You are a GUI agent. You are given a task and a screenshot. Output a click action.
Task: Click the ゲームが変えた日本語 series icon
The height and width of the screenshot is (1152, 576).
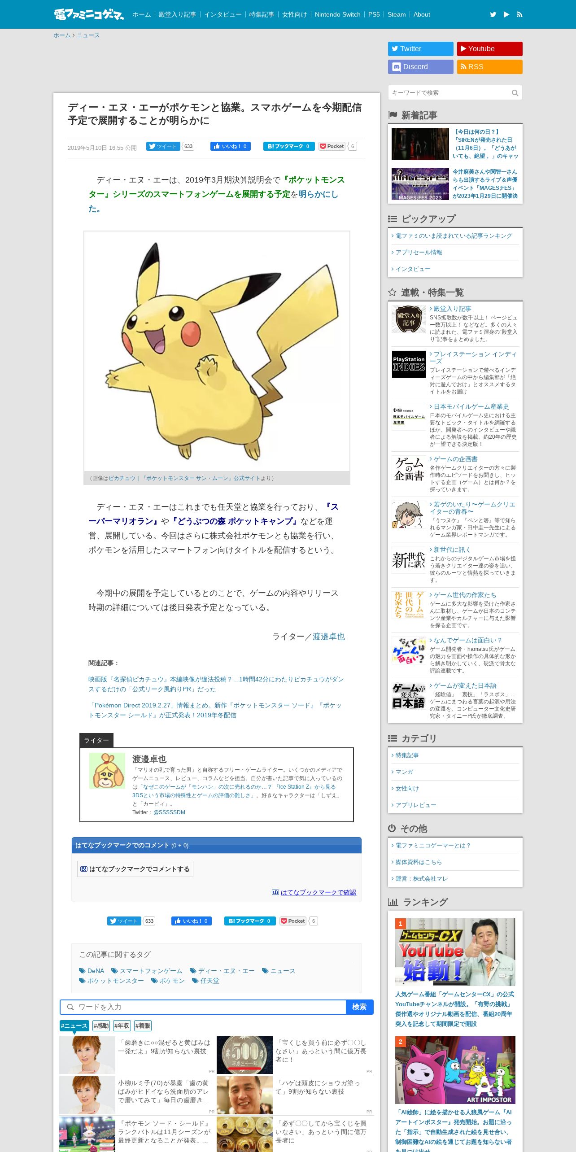coord(409,696)
